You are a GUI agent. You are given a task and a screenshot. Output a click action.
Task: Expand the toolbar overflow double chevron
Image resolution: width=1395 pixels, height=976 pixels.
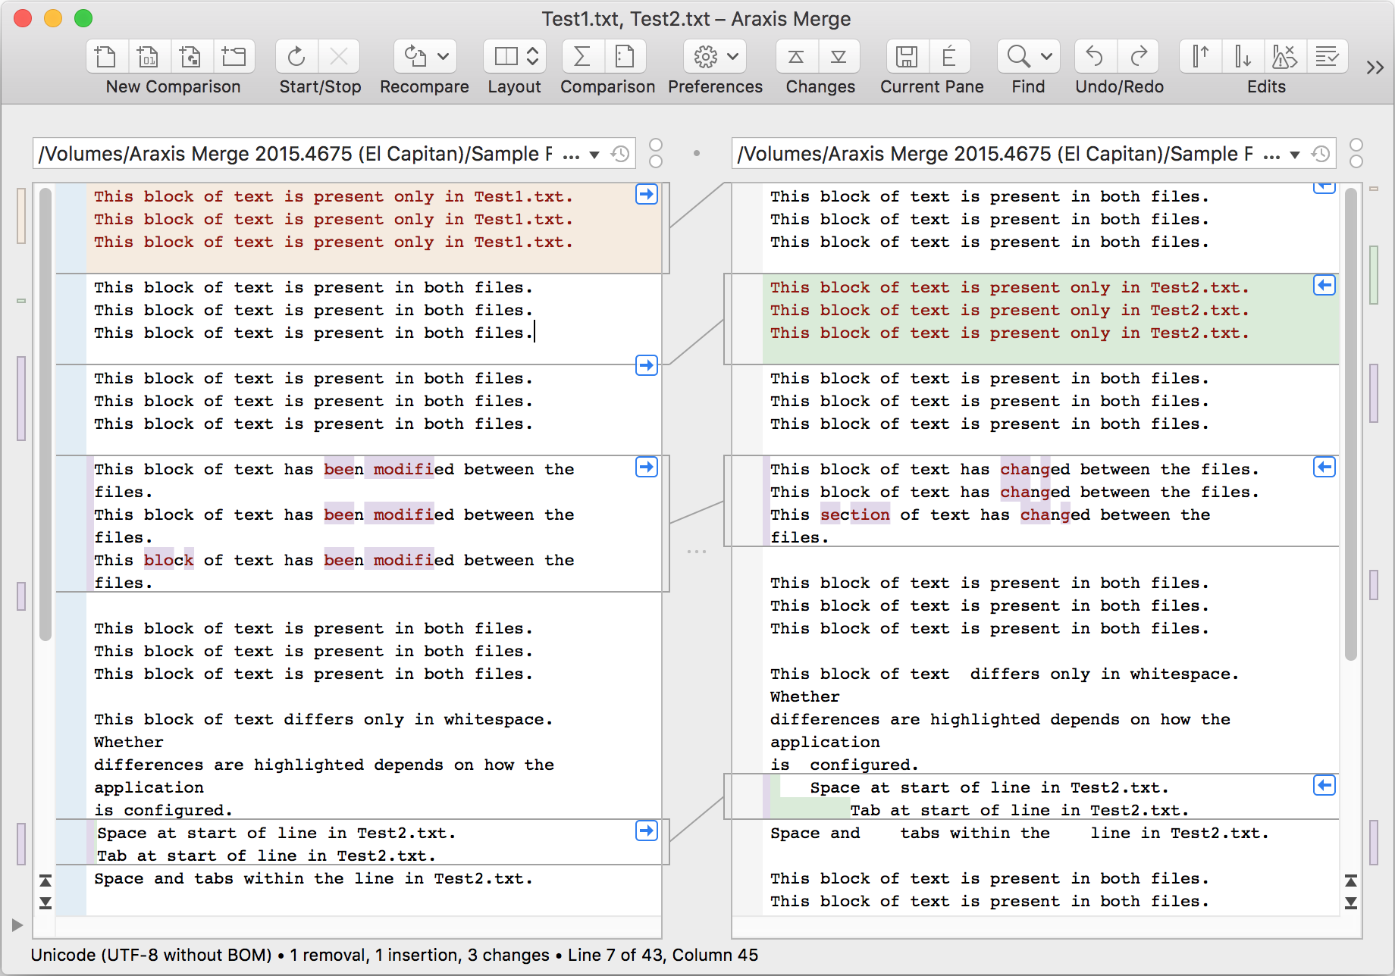coord(1375,67)
